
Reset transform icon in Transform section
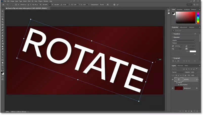(195, 34)
